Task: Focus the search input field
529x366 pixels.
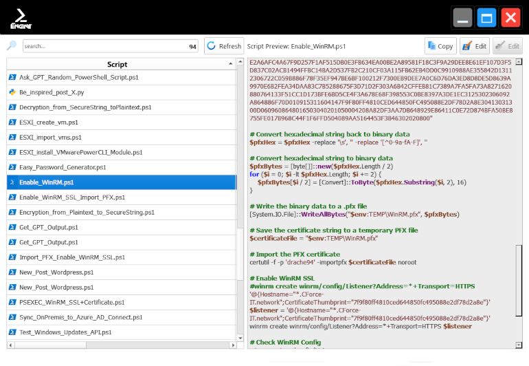Action: tap(103, 47)
